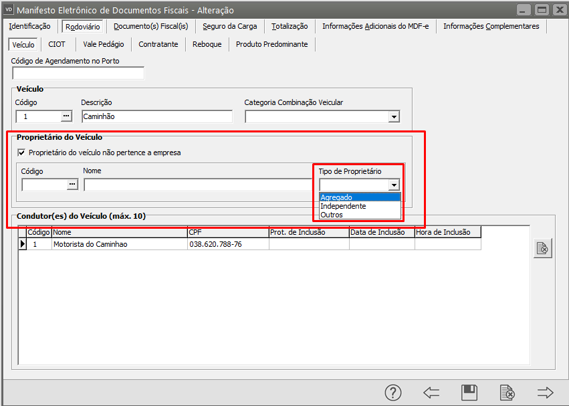569x406 pixels.
Task: Click the vehicle Código field with value 1
Action: (39, 116)
